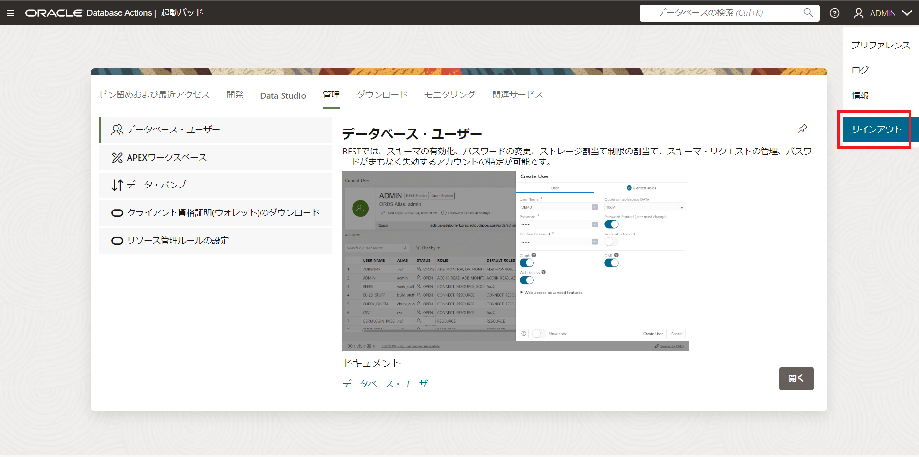Open the モニタリング tab
This screenshot has width=919, height=457.
(x=449, y=95)
